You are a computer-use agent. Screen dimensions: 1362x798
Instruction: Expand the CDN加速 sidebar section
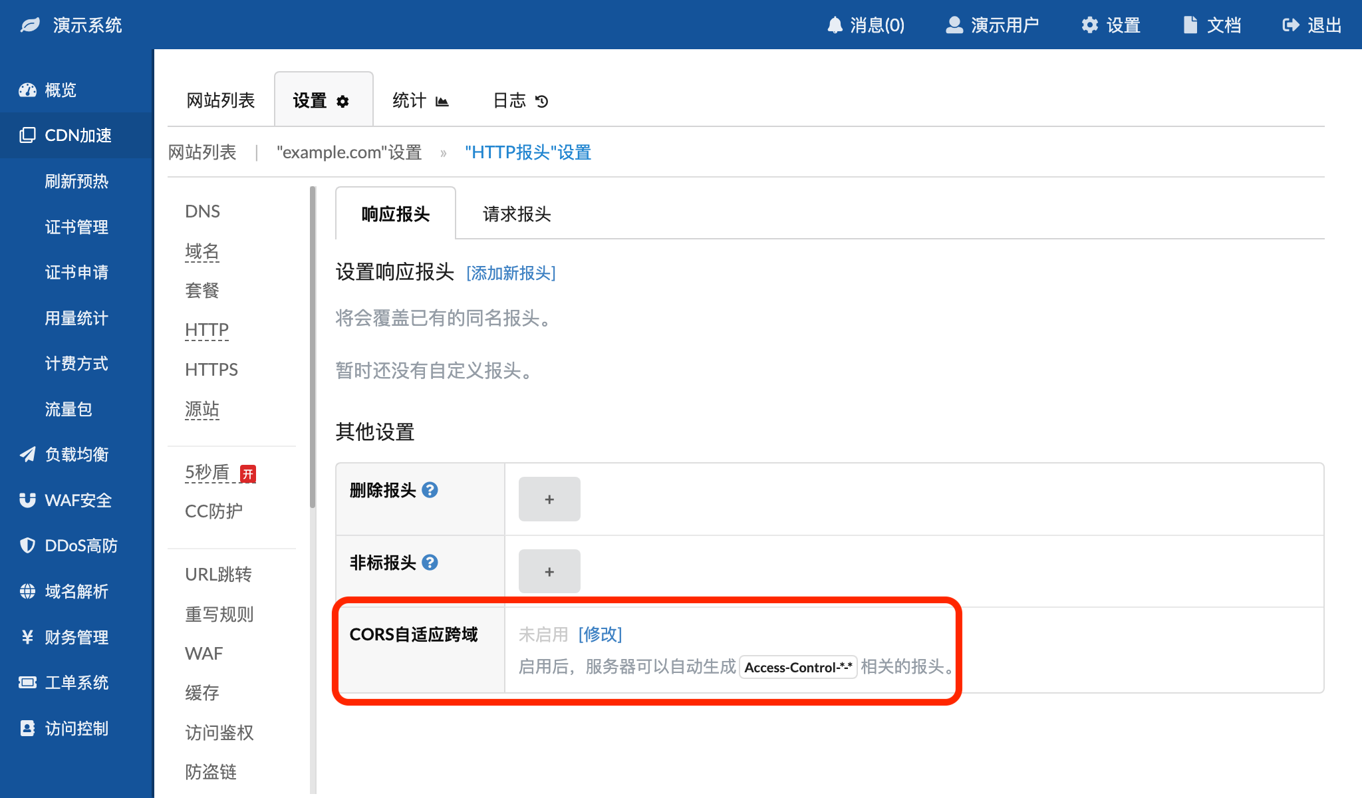77,136
